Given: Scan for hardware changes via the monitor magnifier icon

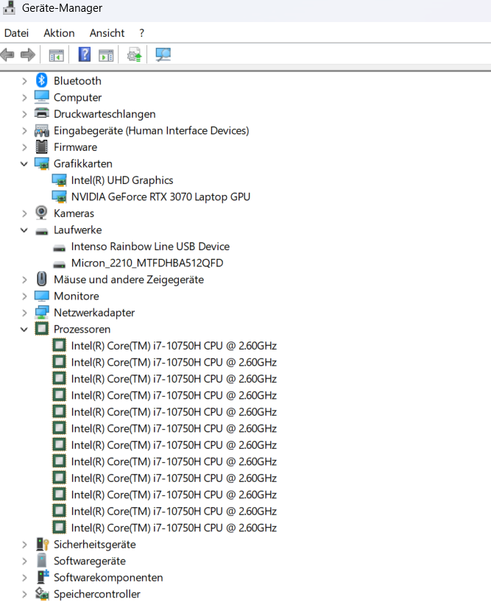Looking at the screenshot, I should pyautogui.click(x=163, y=54).
